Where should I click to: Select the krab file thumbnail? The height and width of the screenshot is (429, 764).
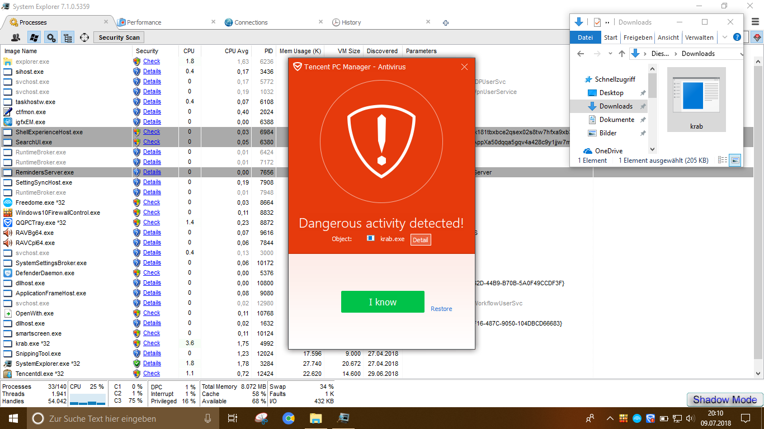[696, 100]
